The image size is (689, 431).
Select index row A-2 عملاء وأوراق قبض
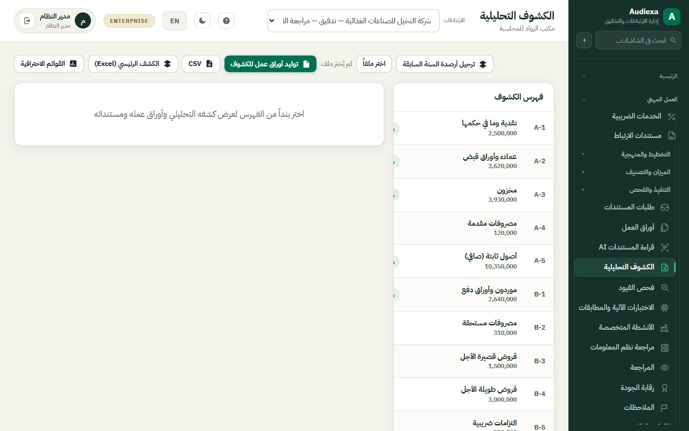point(474,161)
